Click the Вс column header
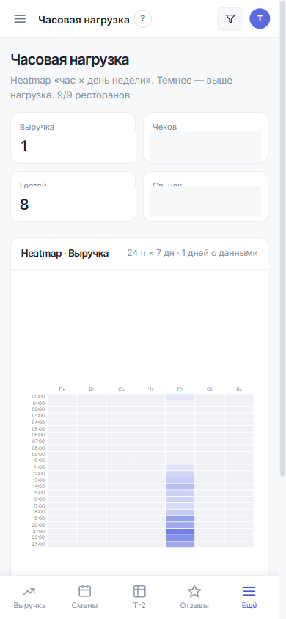The image size is (286, 619). tap(239, 389)
